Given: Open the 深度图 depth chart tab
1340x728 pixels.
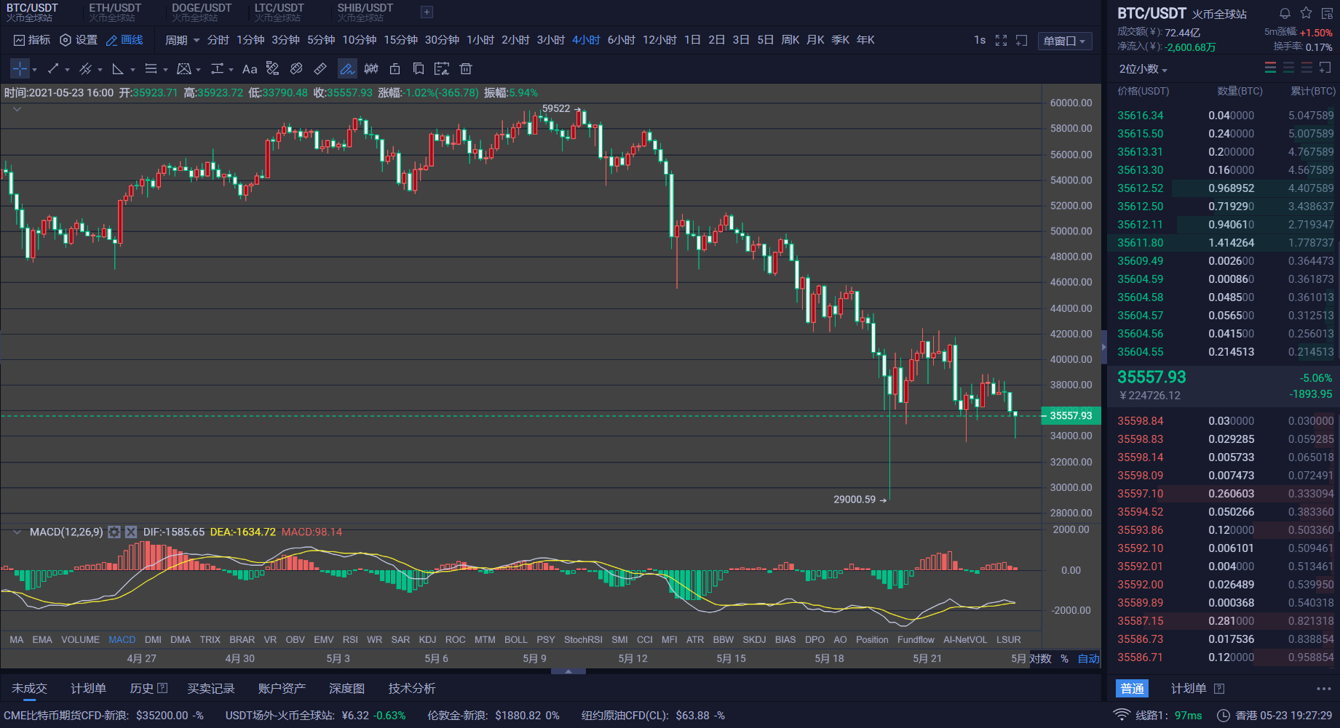Looking at the screenshot, I should pyautogui.click(x=346, y=688).
